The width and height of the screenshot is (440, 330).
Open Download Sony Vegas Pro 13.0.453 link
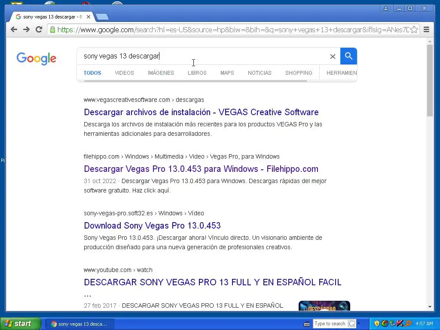click(x=152, y=226)
